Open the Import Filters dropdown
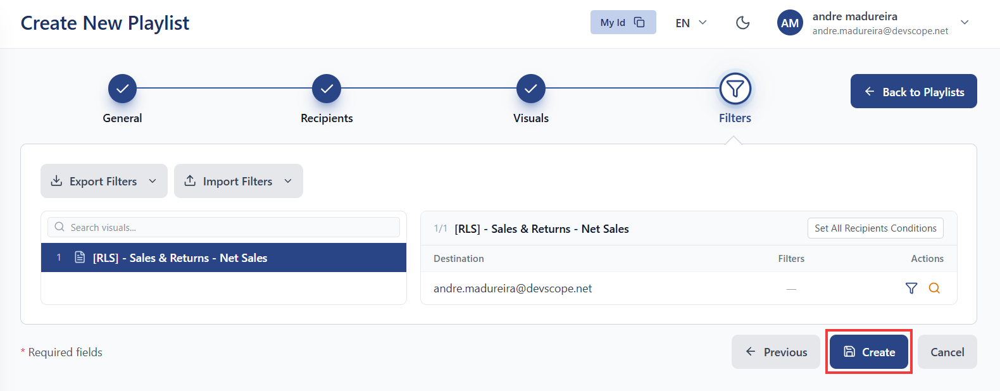 coord(239,181)
